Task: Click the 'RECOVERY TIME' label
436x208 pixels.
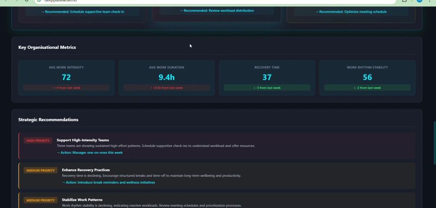Action: tap(267, 67)
